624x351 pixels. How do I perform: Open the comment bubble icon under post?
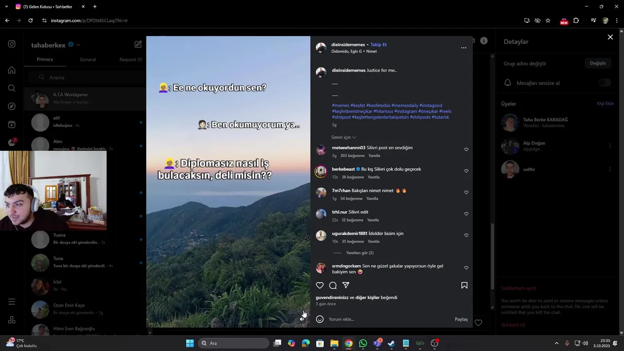(x=333, y=285)
